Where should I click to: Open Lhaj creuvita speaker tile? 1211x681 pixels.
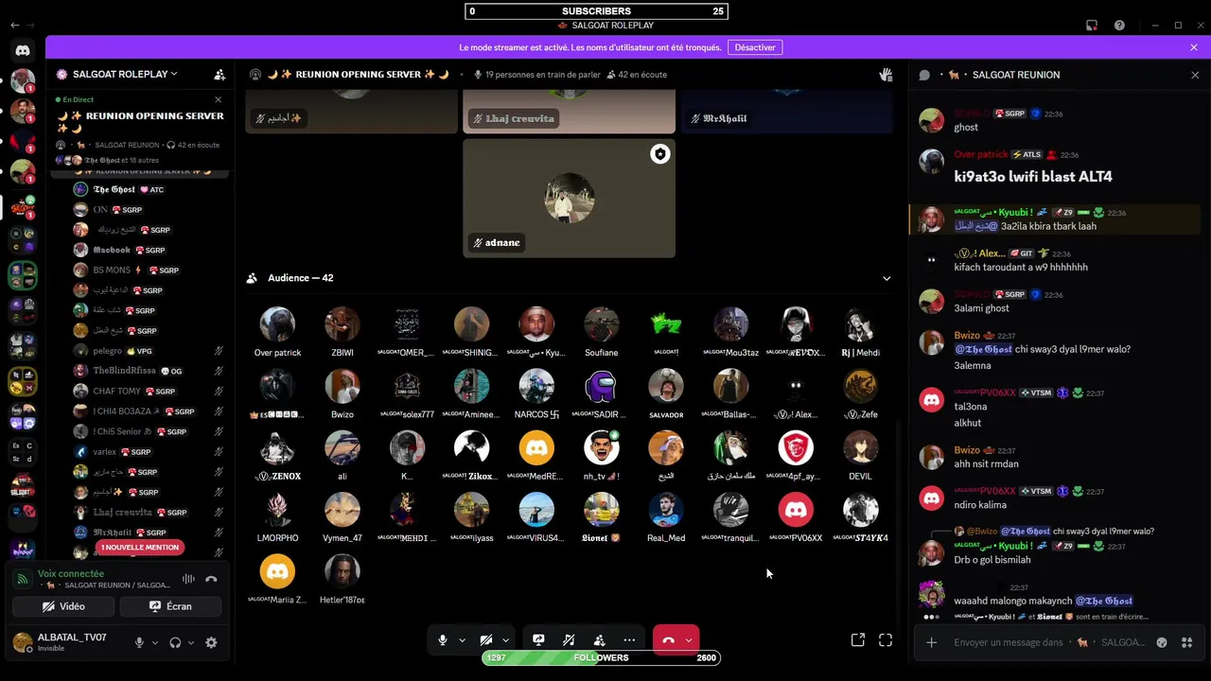(x=569, y=112)
